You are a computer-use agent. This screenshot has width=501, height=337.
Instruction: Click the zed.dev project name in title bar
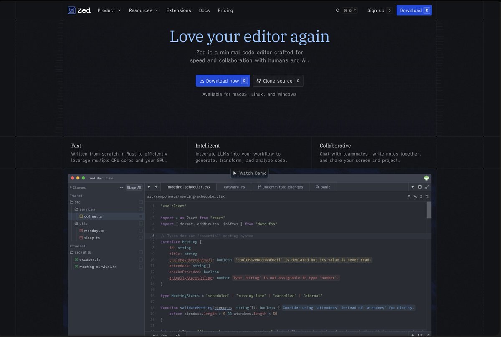[96, 178]
